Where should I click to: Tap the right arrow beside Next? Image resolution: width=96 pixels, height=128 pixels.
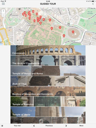[66, 126]
